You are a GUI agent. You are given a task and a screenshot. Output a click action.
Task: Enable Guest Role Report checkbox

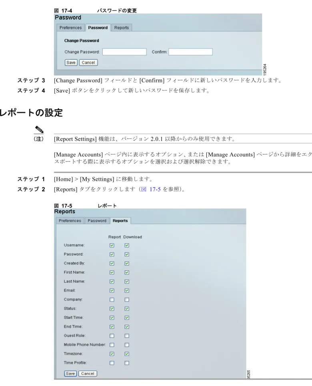(112, 336)
